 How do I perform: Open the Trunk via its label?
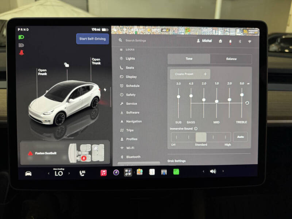click(96, 61)
